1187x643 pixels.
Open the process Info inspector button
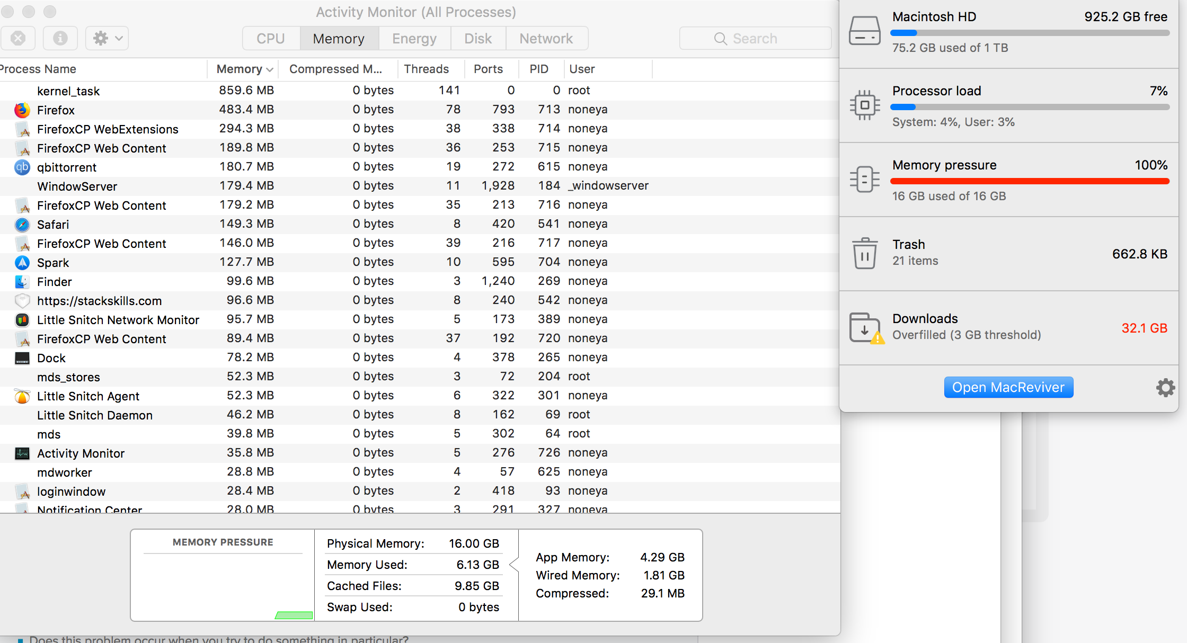pos(60,38)
